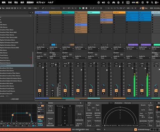Select Digital Grimebox Mono in browser
The height and width of the screenshot is (132, 160).
pos(16,40)
